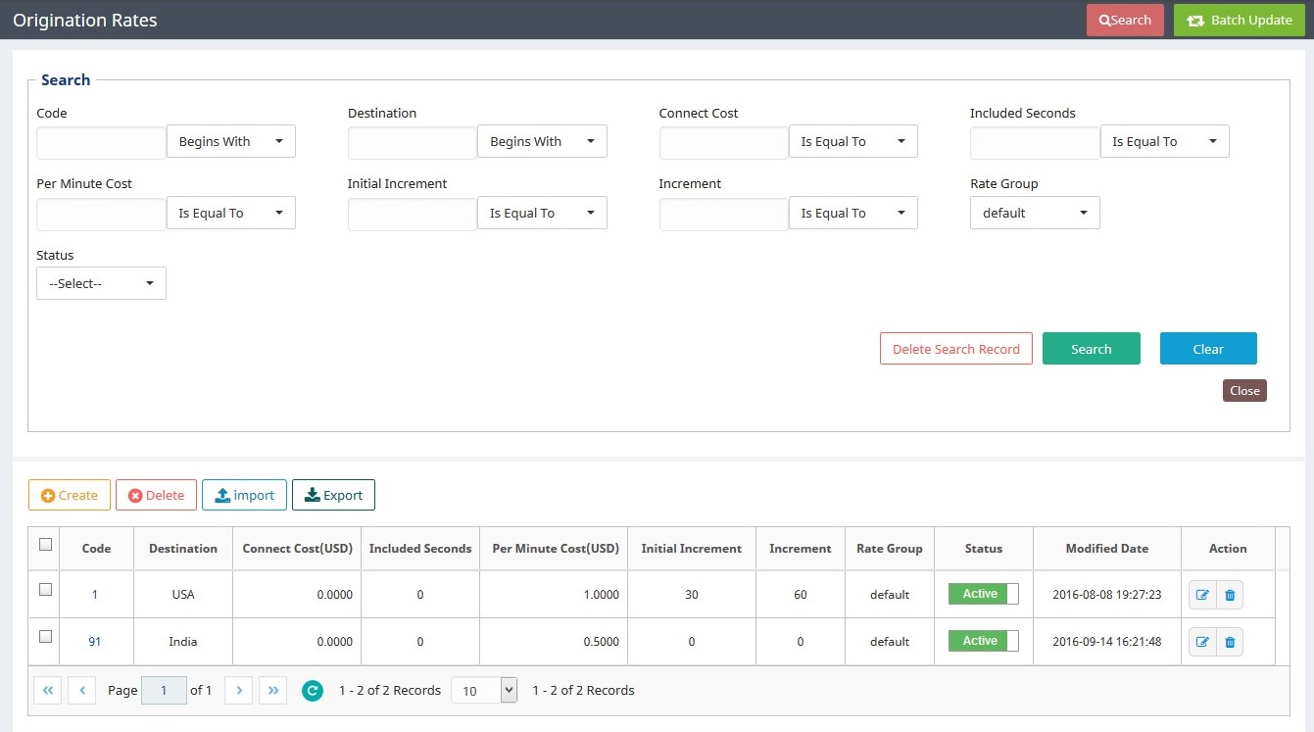Export the rates list

(333, 495)
